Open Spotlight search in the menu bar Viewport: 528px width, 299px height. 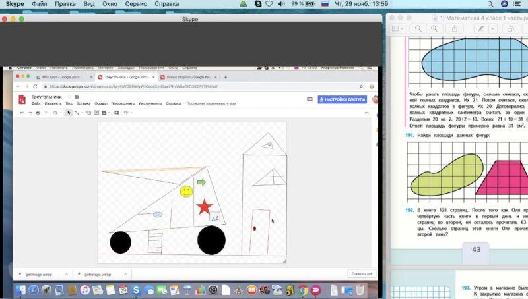490,4
